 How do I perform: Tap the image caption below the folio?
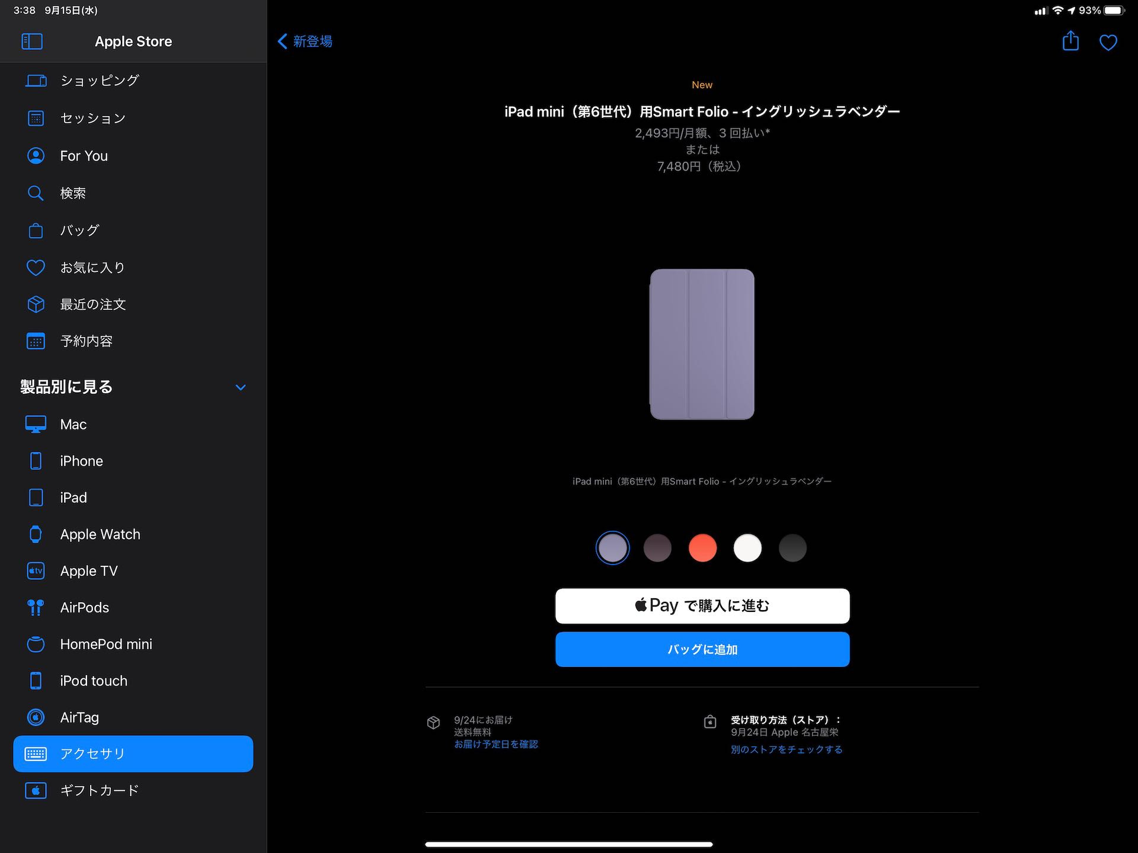(702, 482)
